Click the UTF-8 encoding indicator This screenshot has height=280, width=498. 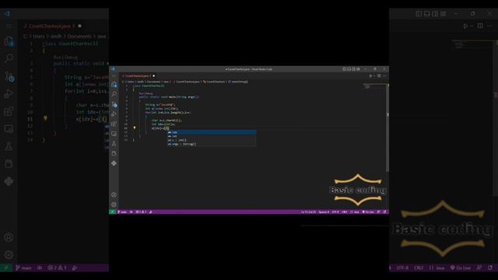pyautogui.click(x=335, y=212)
